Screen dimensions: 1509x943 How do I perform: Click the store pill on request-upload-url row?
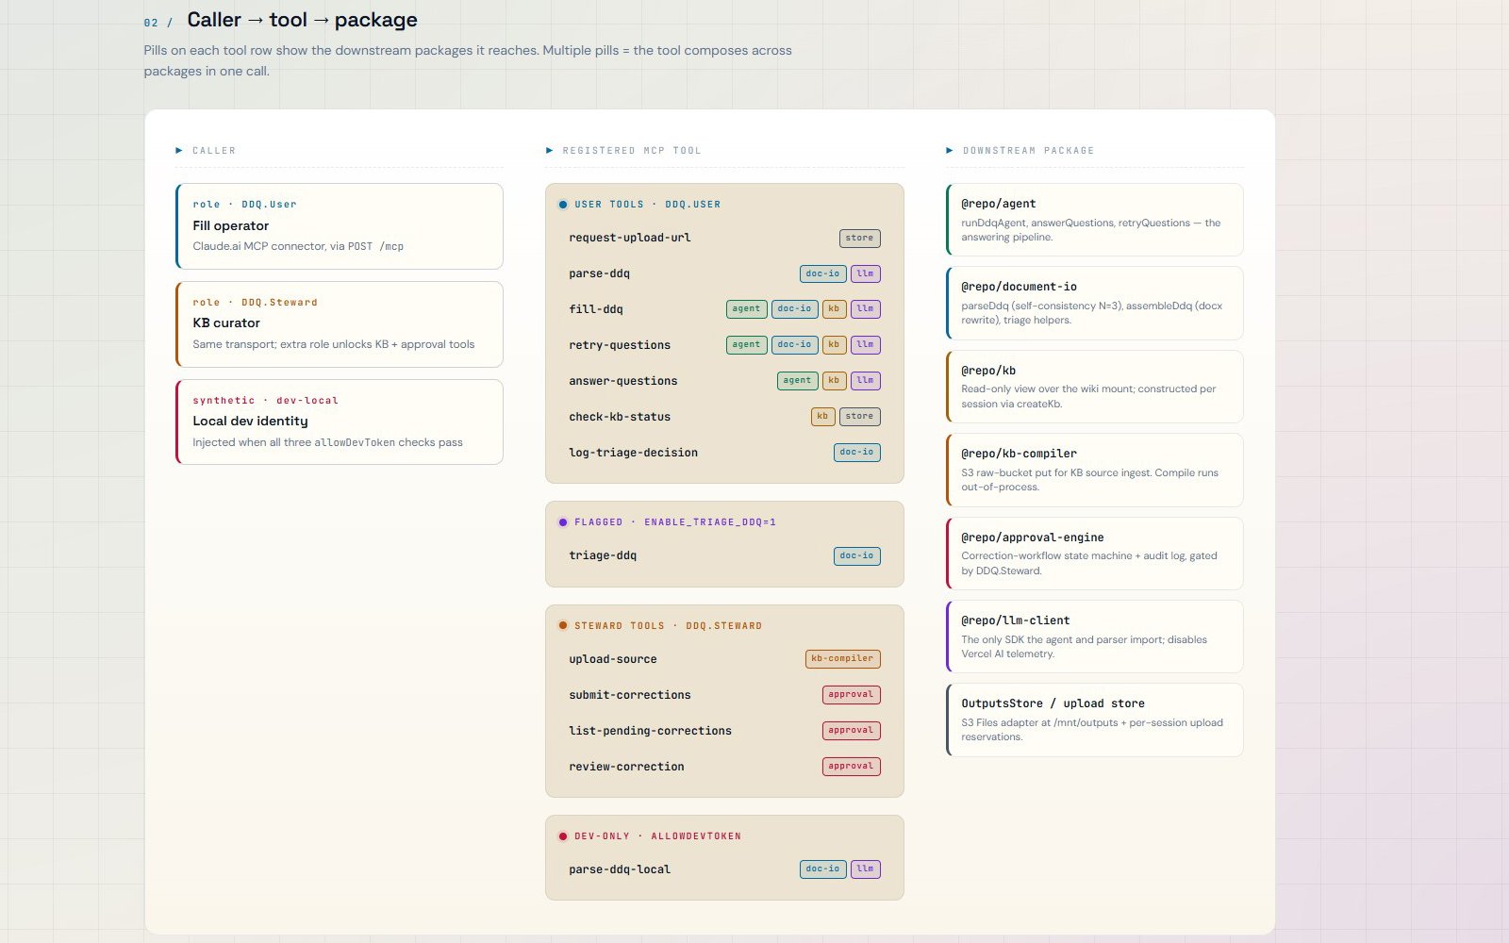(859, 239)
